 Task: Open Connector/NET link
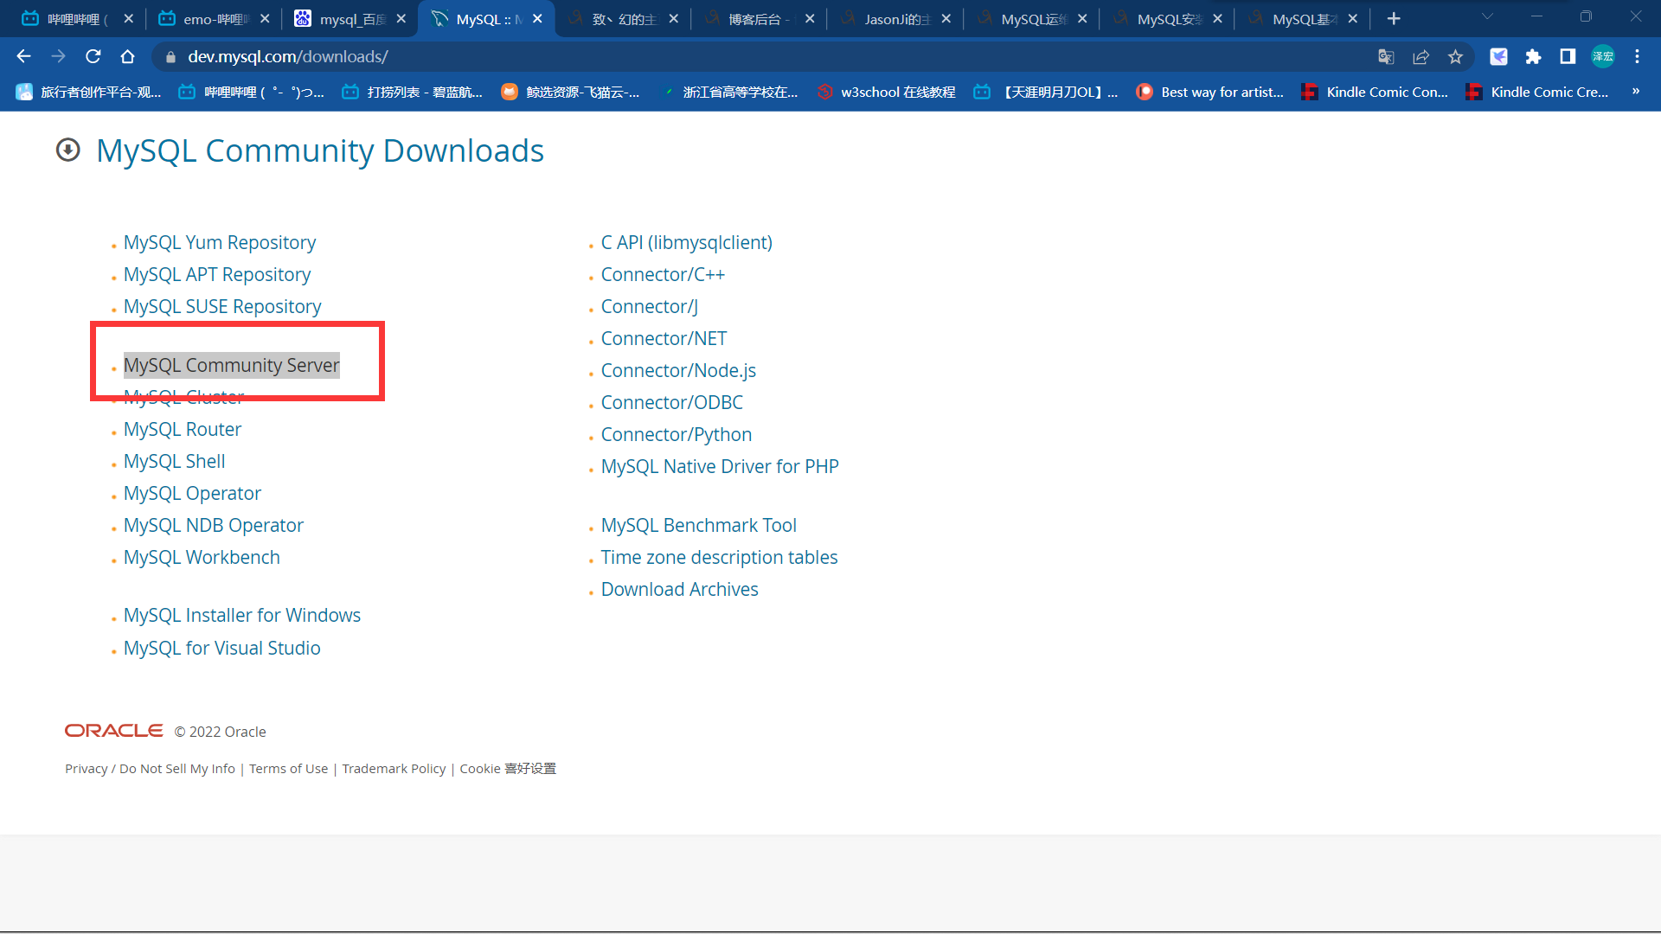(664, 338)
